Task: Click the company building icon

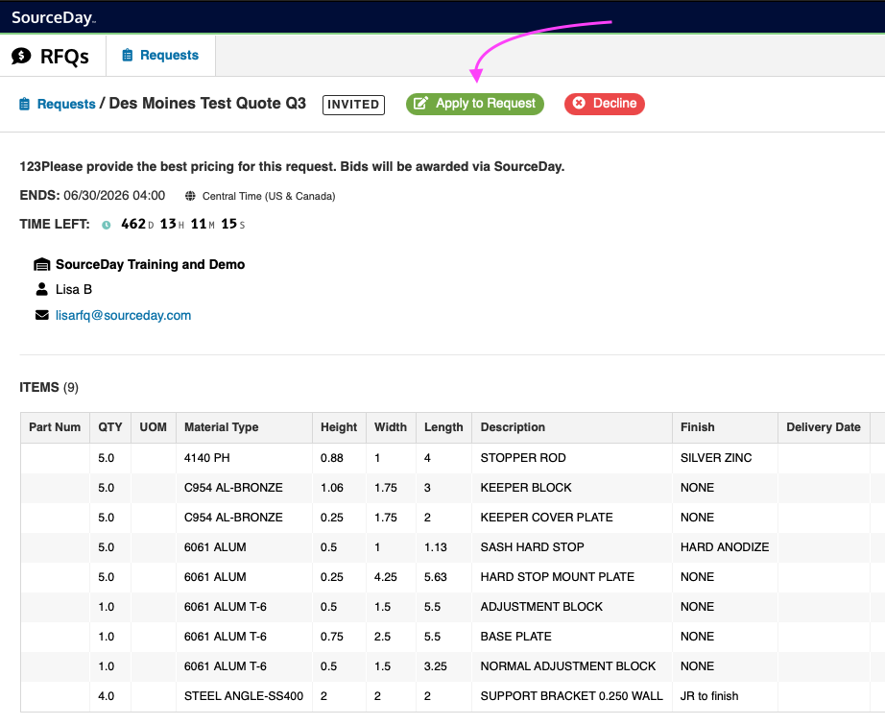Action: [42, 264]
